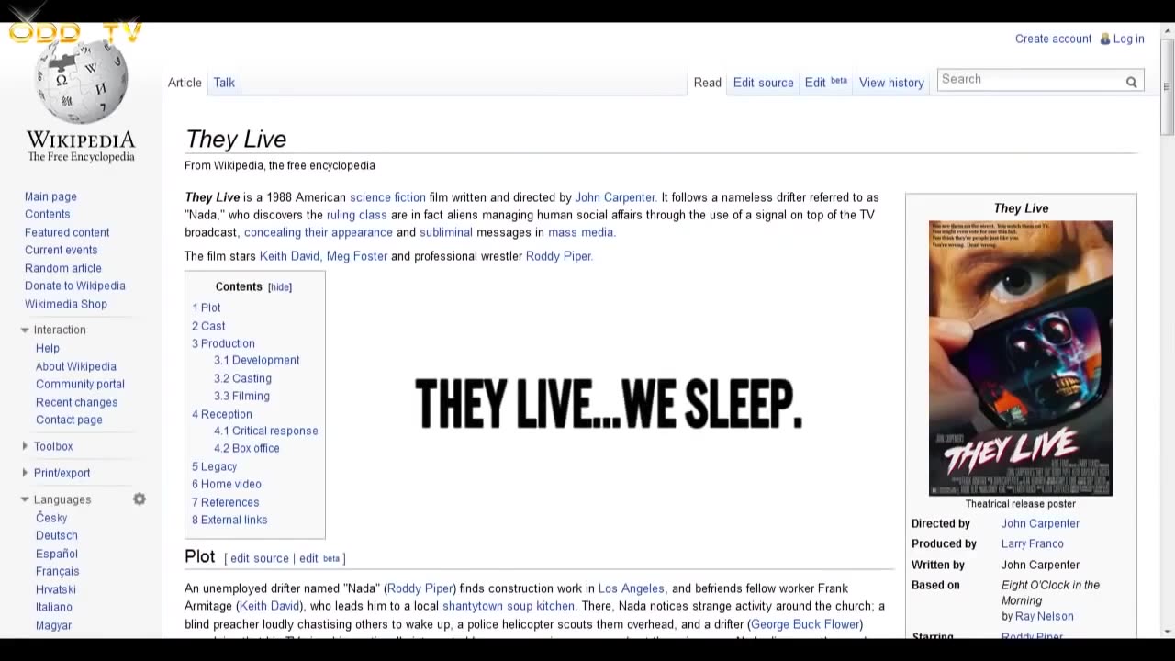Open Recent changes link
Viewport: 1175px width, 661px height.
pyautogui.click(x=77, y=402)
